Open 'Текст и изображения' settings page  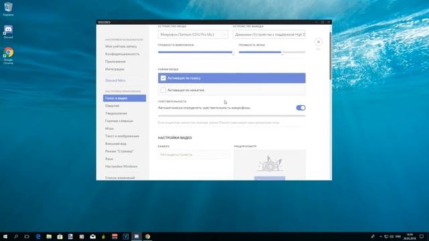[122, 136]
